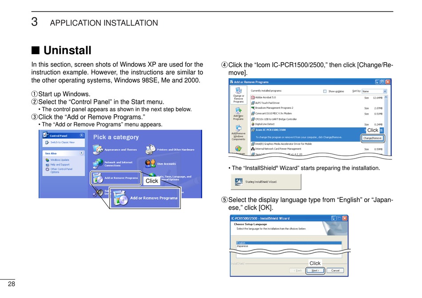
Task: Open Network and Internet Connections icon
Action: (x=98, y=163)
